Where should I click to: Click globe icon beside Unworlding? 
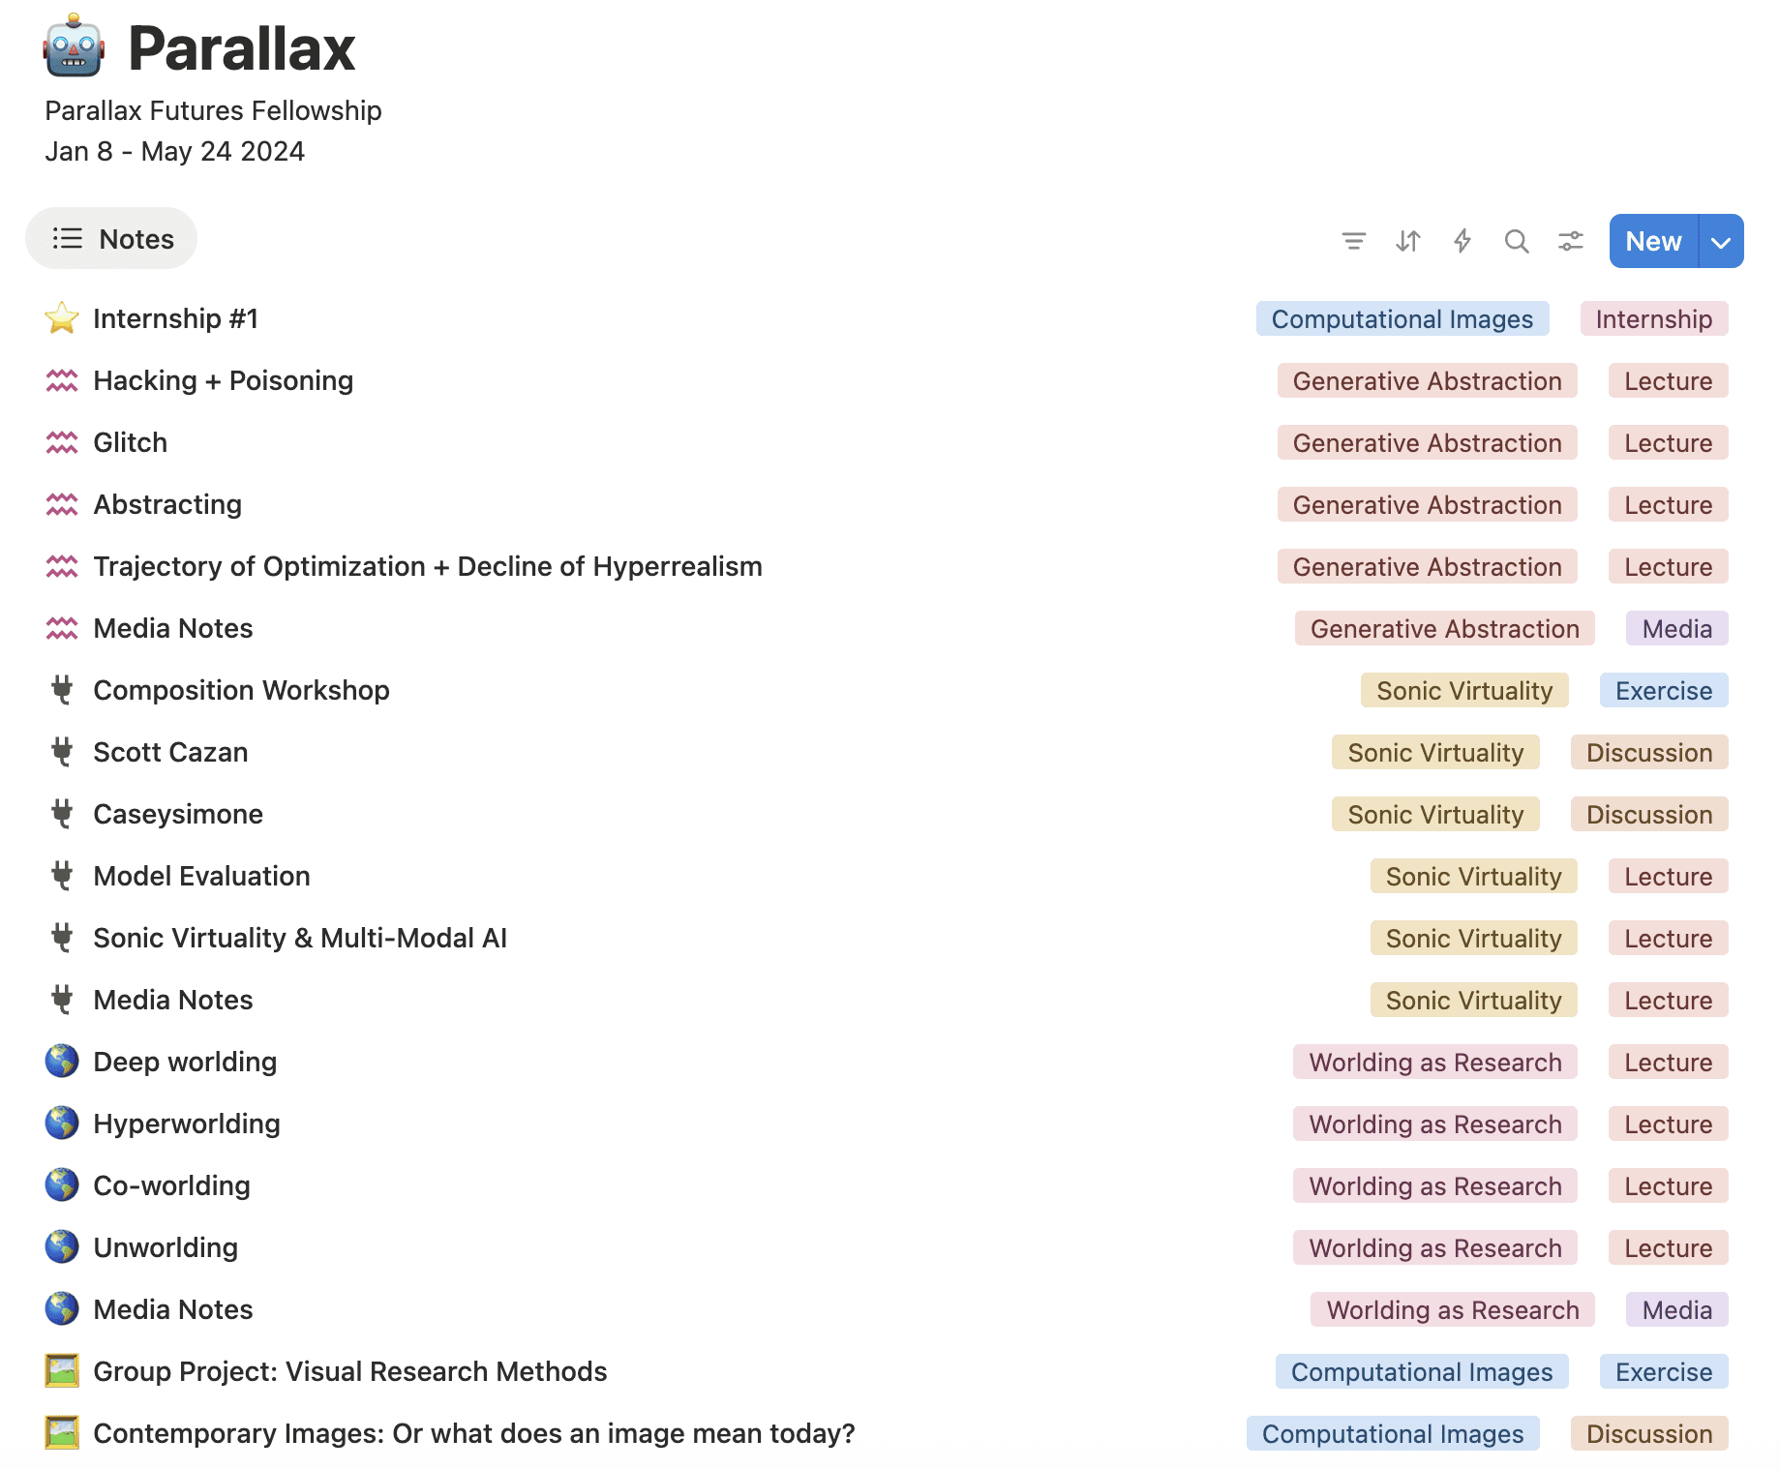tap(62, 1247)
